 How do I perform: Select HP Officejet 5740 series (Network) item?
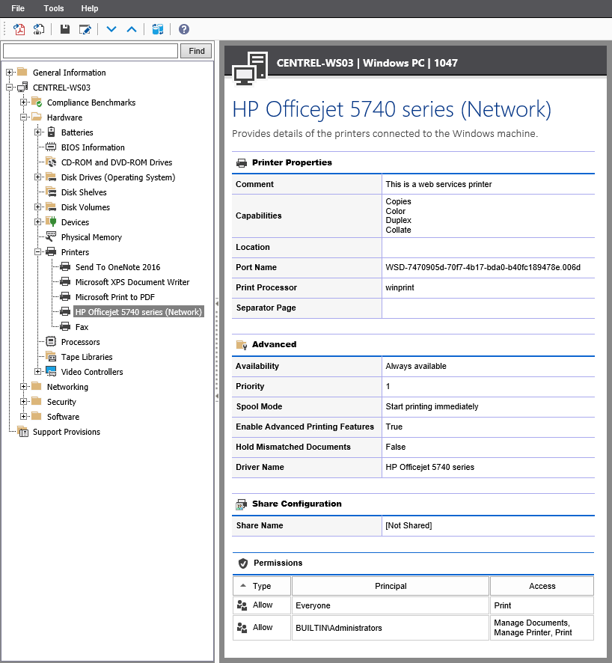tap(138, 312)
